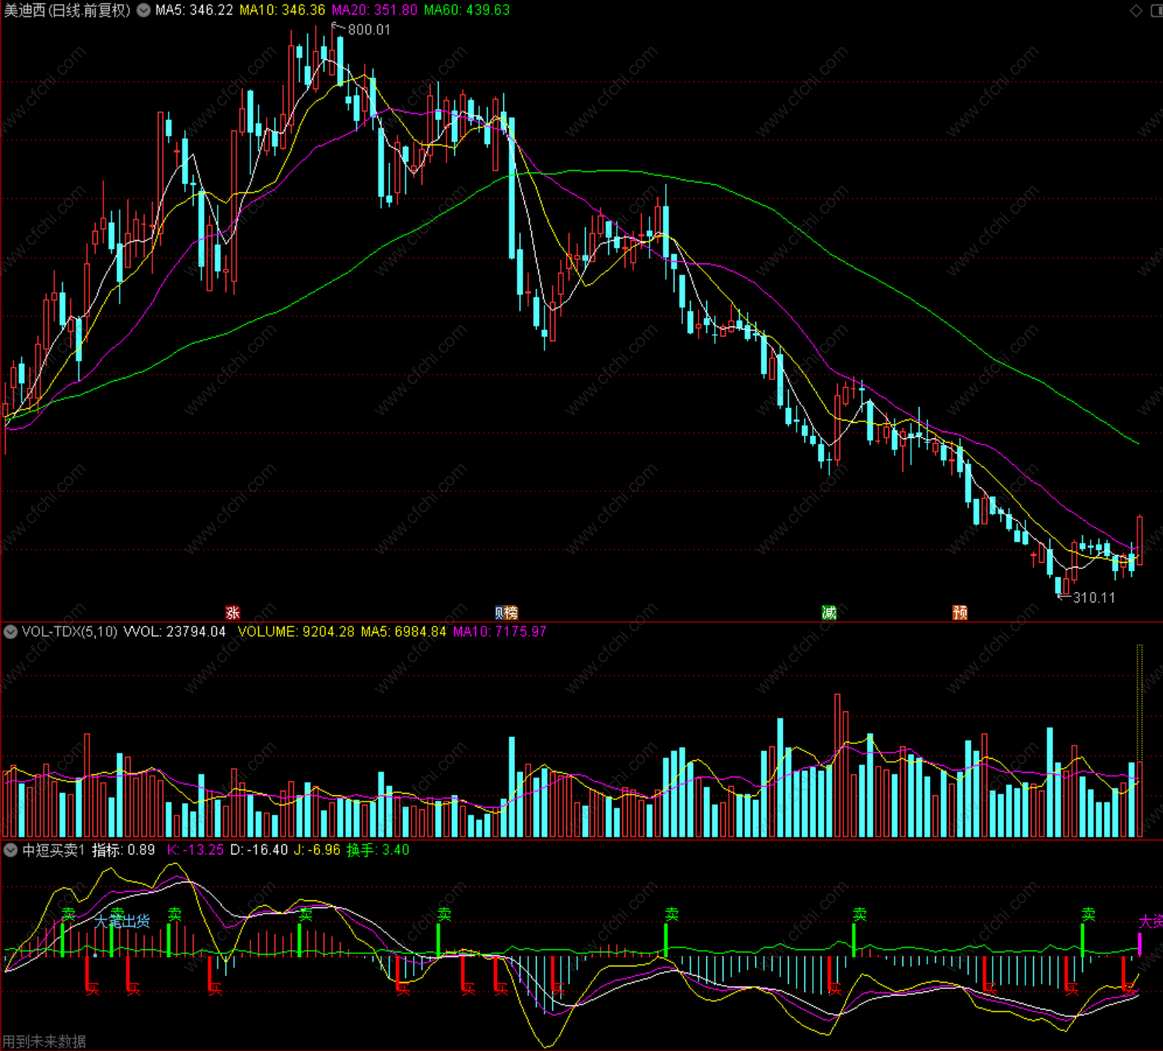
Task: Click the D: -16.40 value
Action: pyautogui.click(x=259, y=850)
